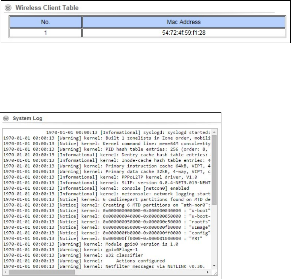The image size is (291, 279).
Task: Click the Built 1 zonelists log line
Action: tap(107, 138)
